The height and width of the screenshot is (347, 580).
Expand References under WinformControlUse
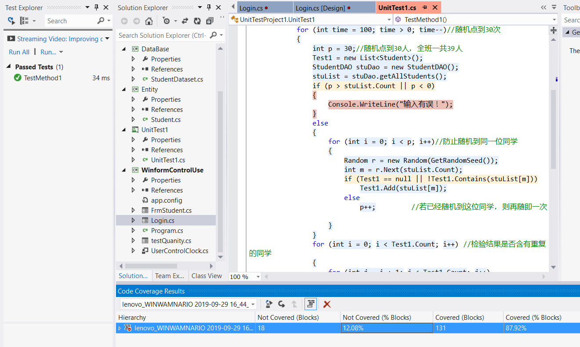(x=134, y=190)
